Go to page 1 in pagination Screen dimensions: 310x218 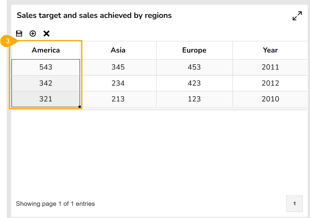pyautogui.click(x=294, y=204)
